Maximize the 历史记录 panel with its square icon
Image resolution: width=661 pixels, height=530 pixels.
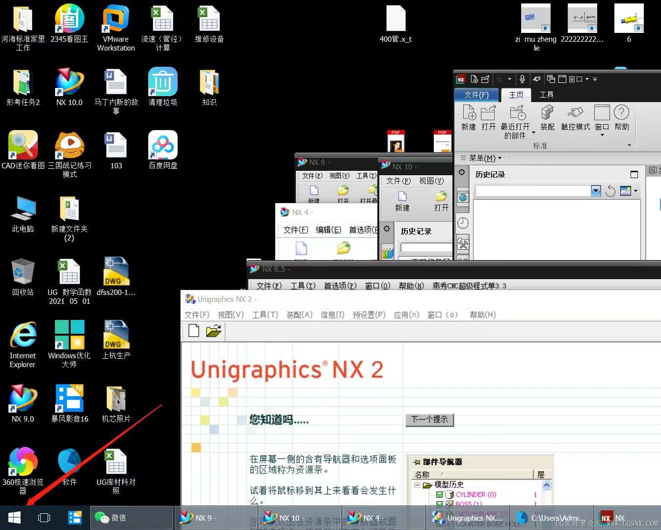click(x=634, y=175)
